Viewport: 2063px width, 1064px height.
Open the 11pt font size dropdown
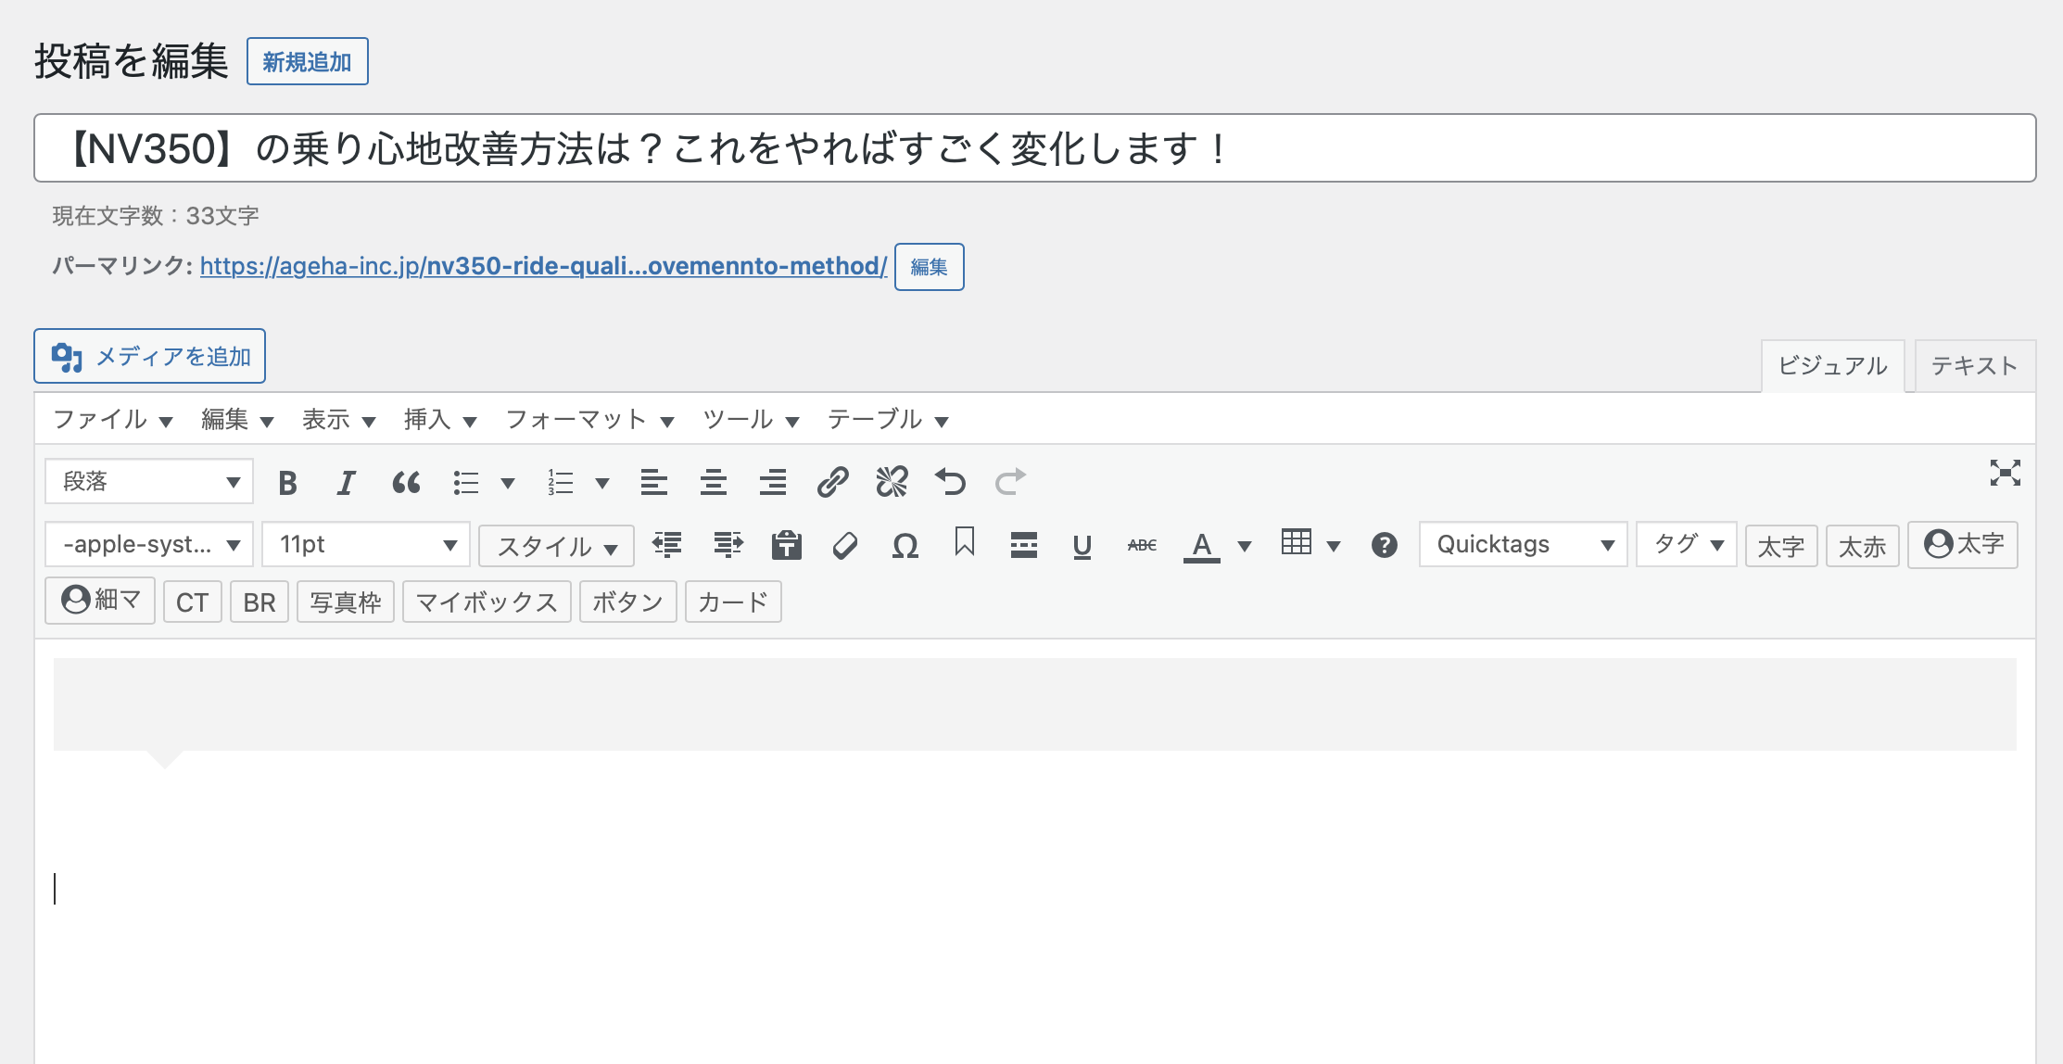[366, 544]
